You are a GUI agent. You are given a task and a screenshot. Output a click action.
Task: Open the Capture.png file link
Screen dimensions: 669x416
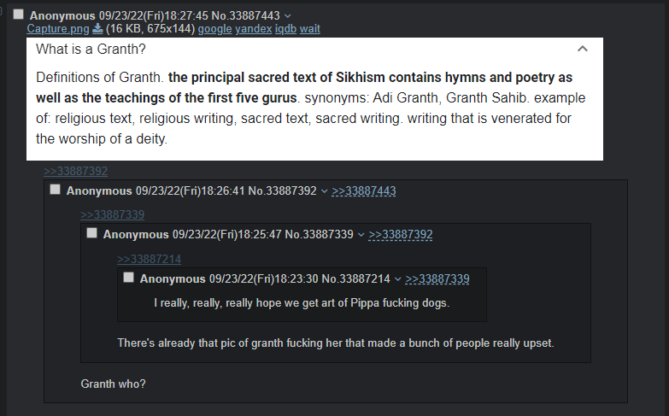[x=58, y=28]
